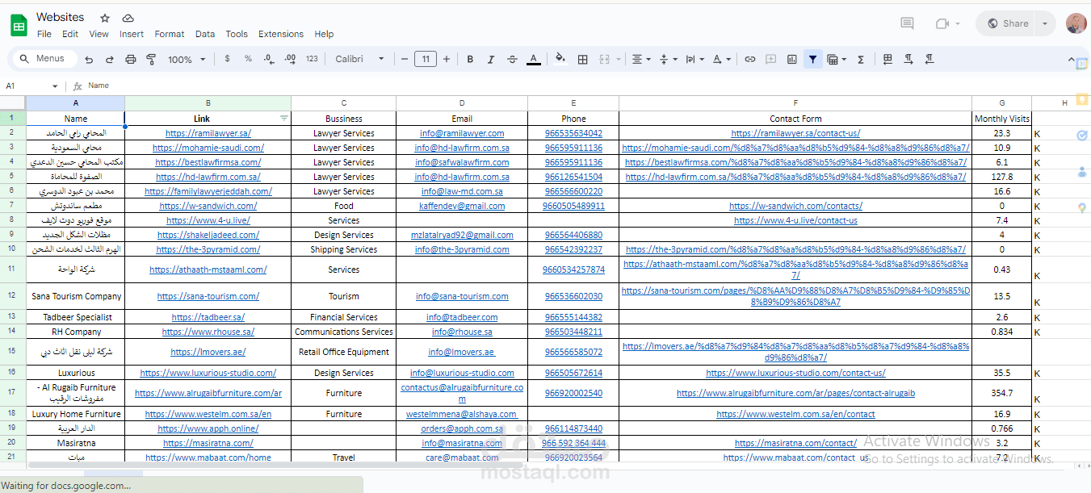The height and width of the screenshot is (493, 1091).
Task: Decrease decimal places
Action: click(269, 59)
